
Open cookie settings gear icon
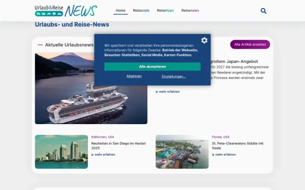coord(204,41)
